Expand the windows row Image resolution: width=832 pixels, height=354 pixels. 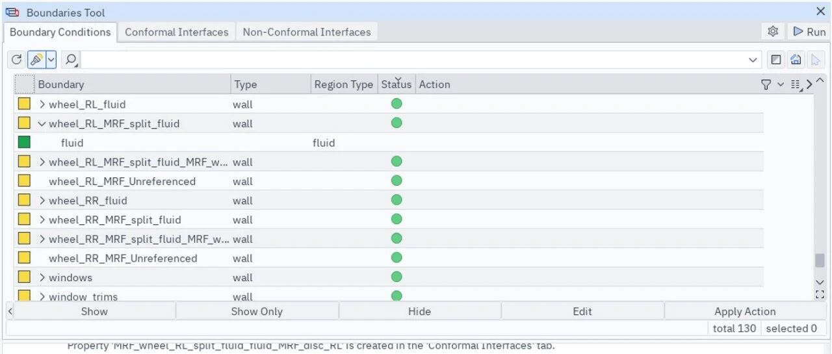pos(42,277)
